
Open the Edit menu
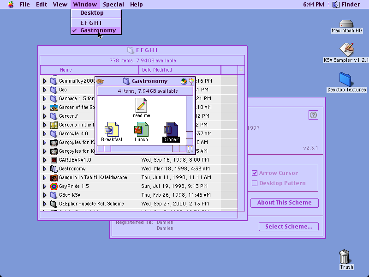[x=42, y=5]
